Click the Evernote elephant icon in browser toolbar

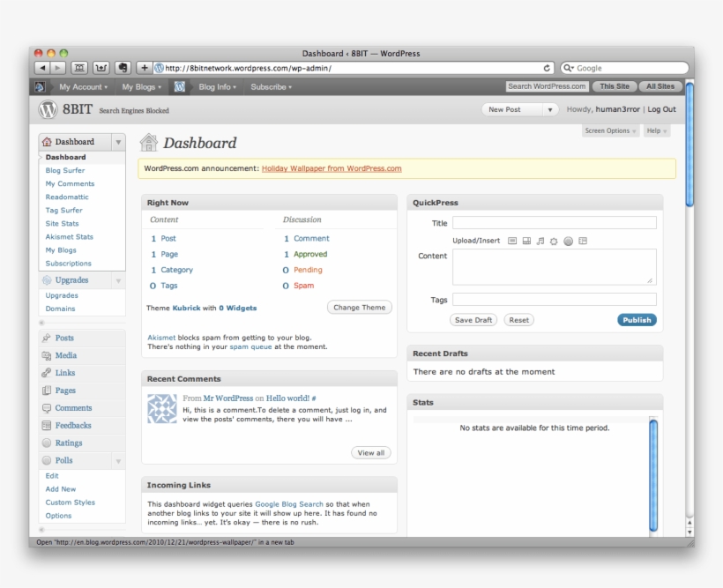tap(122, 68)
